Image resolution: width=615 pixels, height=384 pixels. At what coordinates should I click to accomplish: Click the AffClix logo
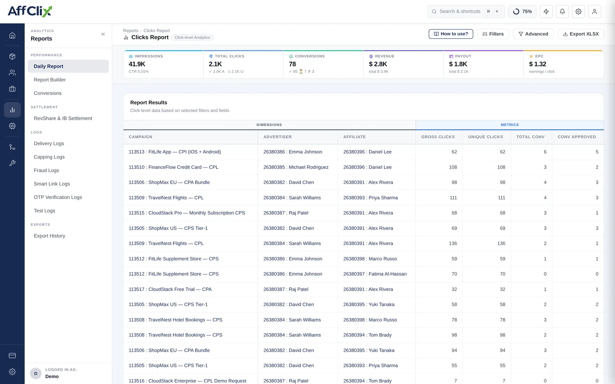(x=30, y=11)
